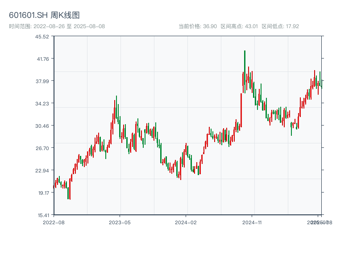Viewport: 357px width, 268px height.
Task: Select the 2024-11 x-axis date label
Action: point(252,222)
